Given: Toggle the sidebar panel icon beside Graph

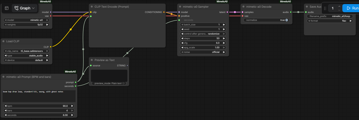Looking at the screenshot, I should pyautogui.click(x=7, y=8).
